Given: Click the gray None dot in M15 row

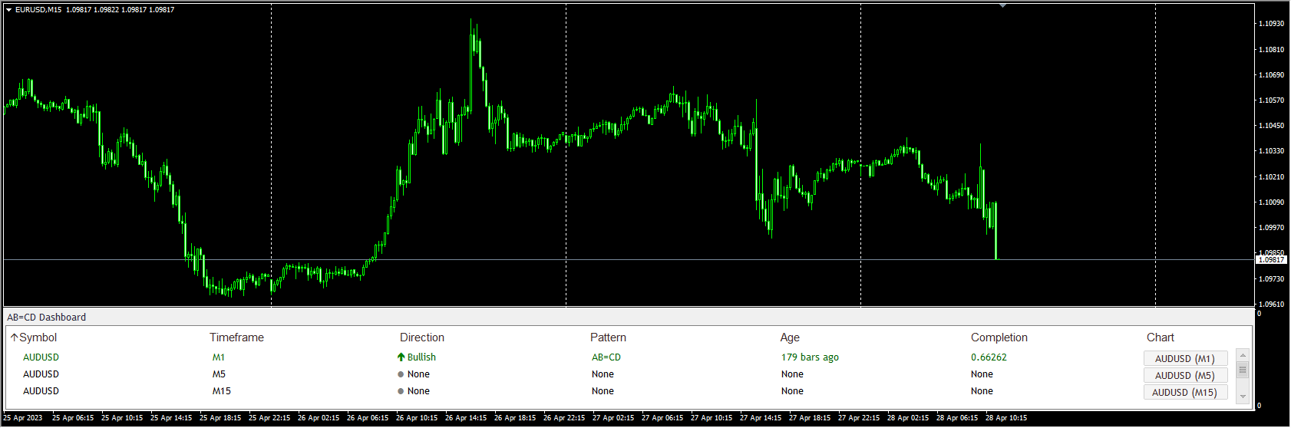Looking at the screenshot, I should [x=401, y=391].
